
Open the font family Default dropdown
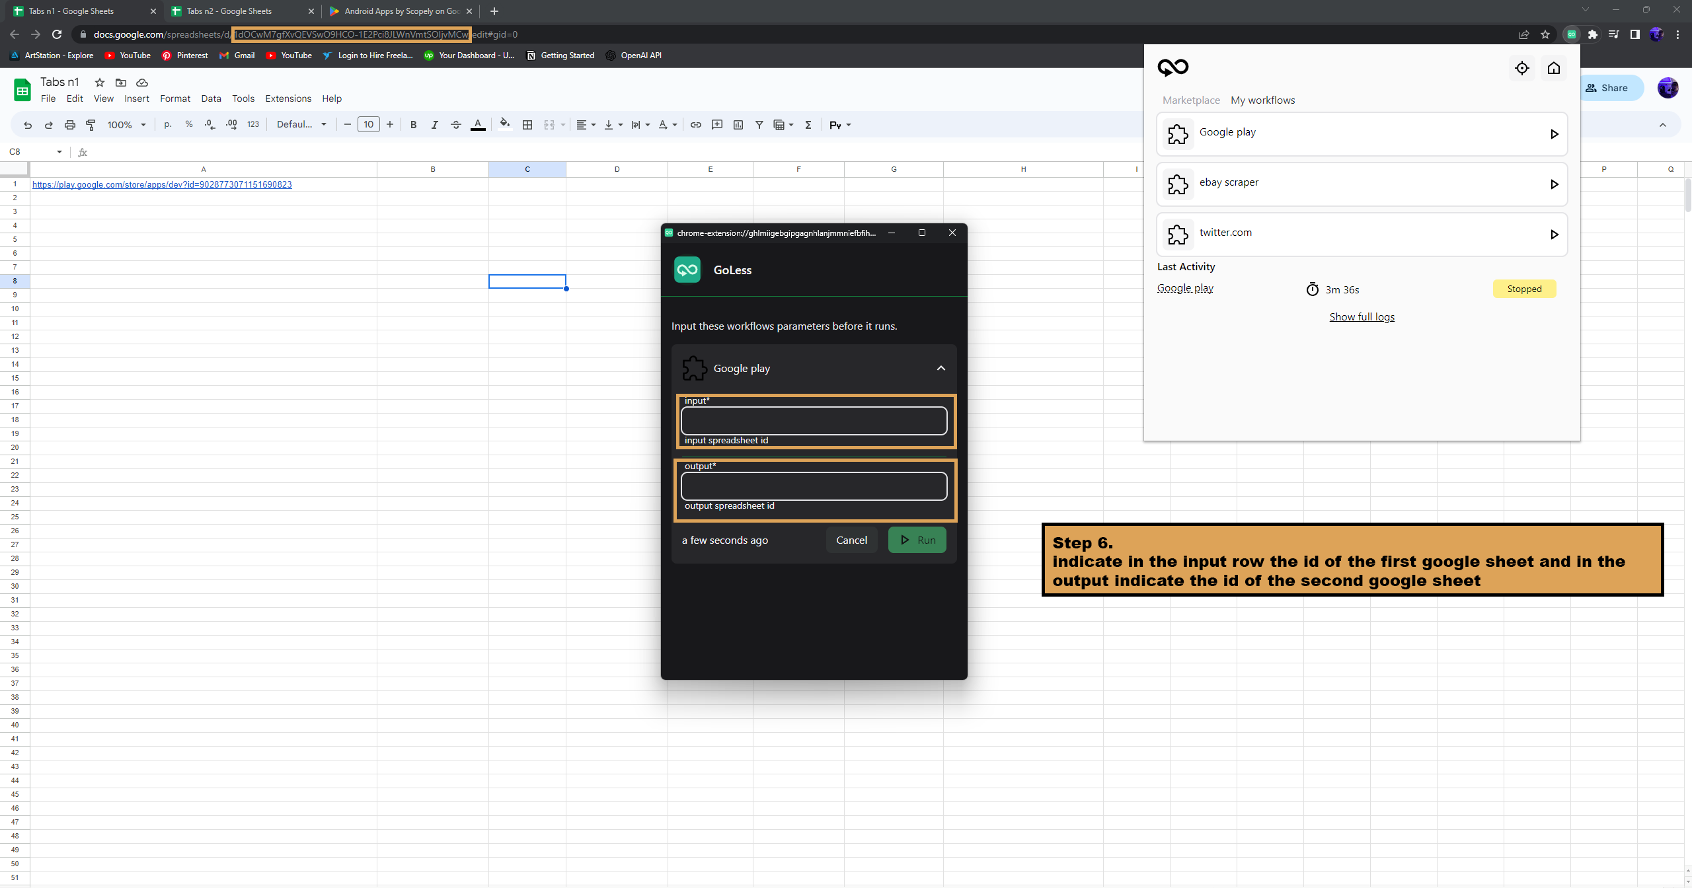coord(301,125)
